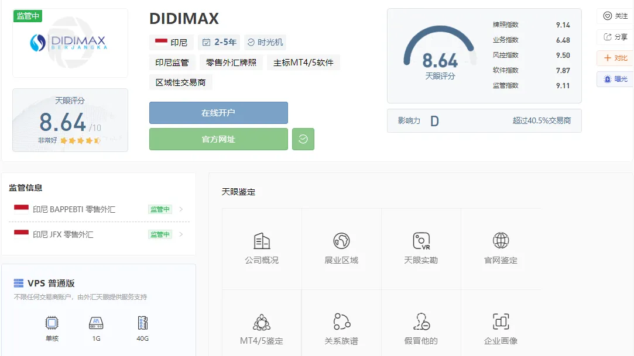Click the 主标MT4/5软件 tag

pyautogui.click(x=303, y=63)
